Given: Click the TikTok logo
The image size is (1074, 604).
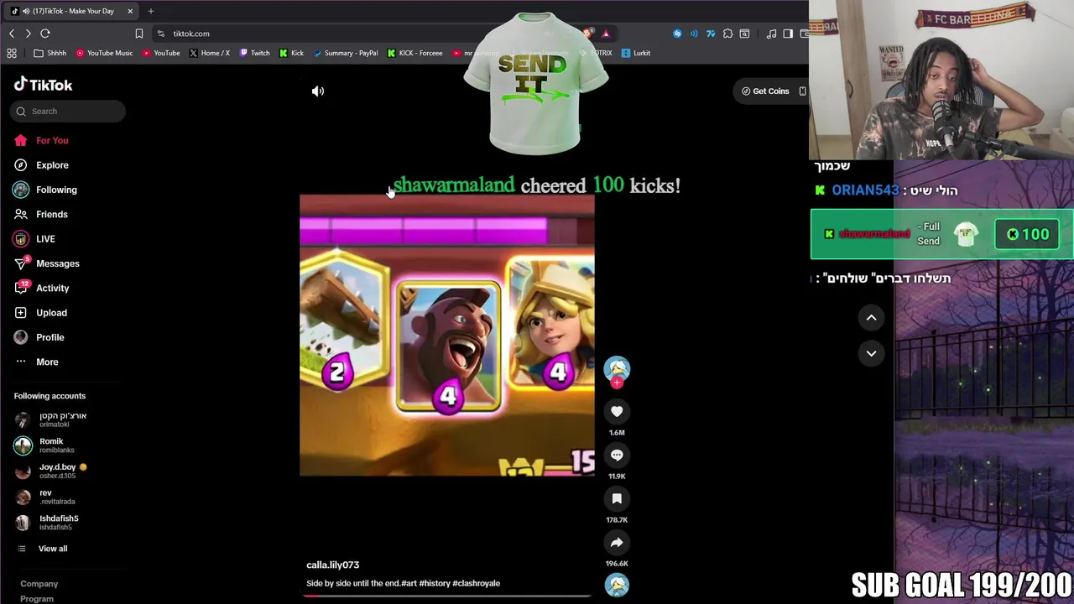Looking at the screenshot, I should tap(43, 85).
